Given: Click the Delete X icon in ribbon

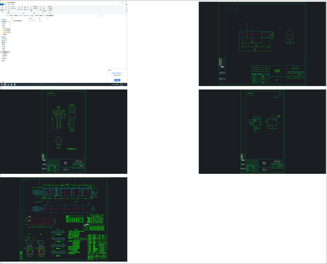Looking at the screenshot, I should pyautogui.click(x=25, y=7).
